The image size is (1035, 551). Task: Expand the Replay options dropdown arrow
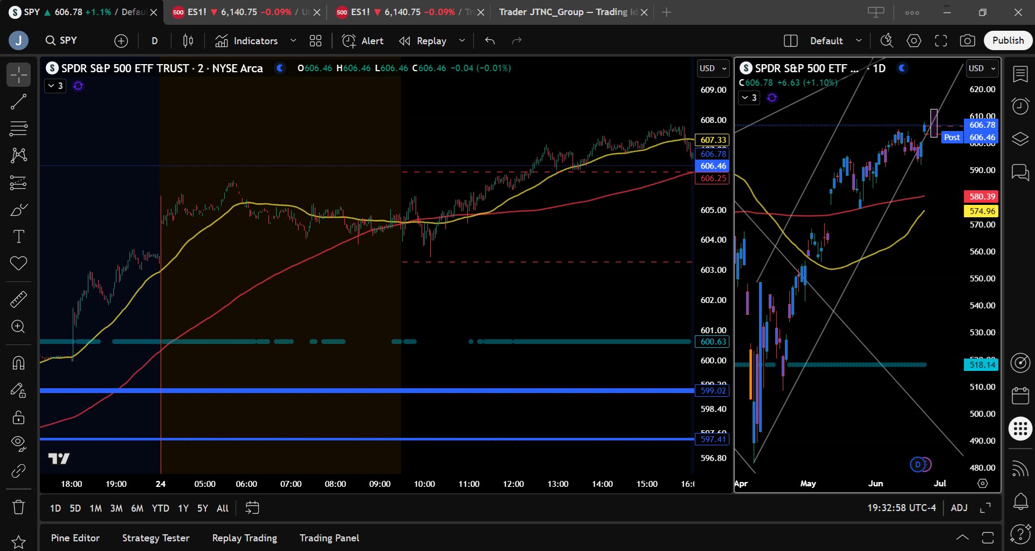coord(462,40)
